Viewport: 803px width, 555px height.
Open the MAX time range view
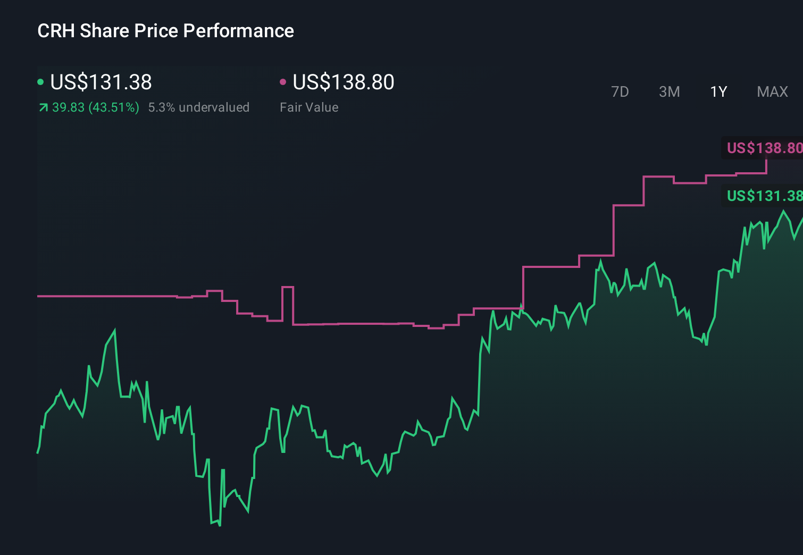pyautogui.click(x=772, y=91)
